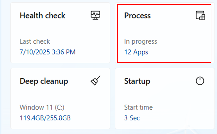The width and height of the screenshot is (217, 134).
Task: Click the Startup power icon
Action: click(x=200, y=81)
